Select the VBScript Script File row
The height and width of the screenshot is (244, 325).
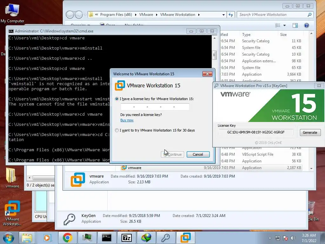261,154
